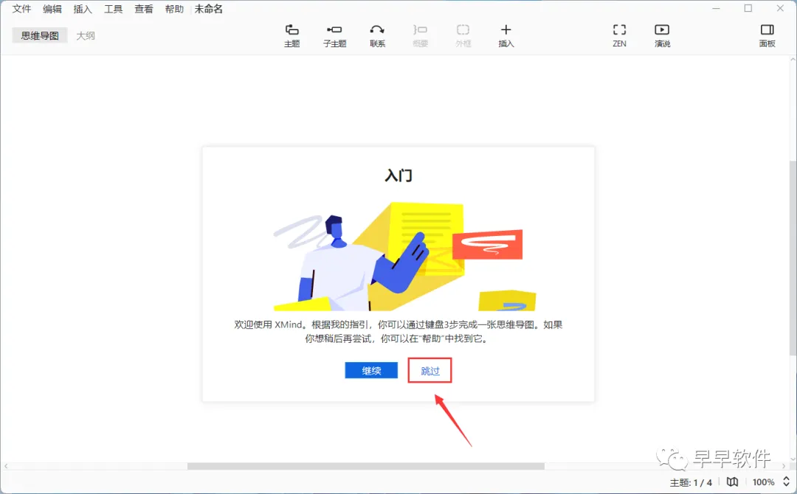
Task: Insert a subtopic via 子主题 icon
Action: (334, 35)
